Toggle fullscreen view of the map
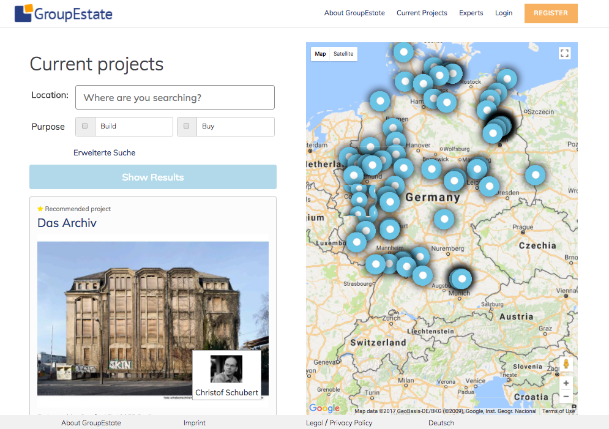The image size is (609, 429). point(564,53)
